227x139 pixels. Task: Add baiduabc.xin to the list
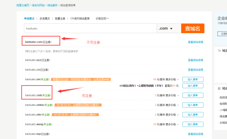pyautogui.click(x=193, y=79)
